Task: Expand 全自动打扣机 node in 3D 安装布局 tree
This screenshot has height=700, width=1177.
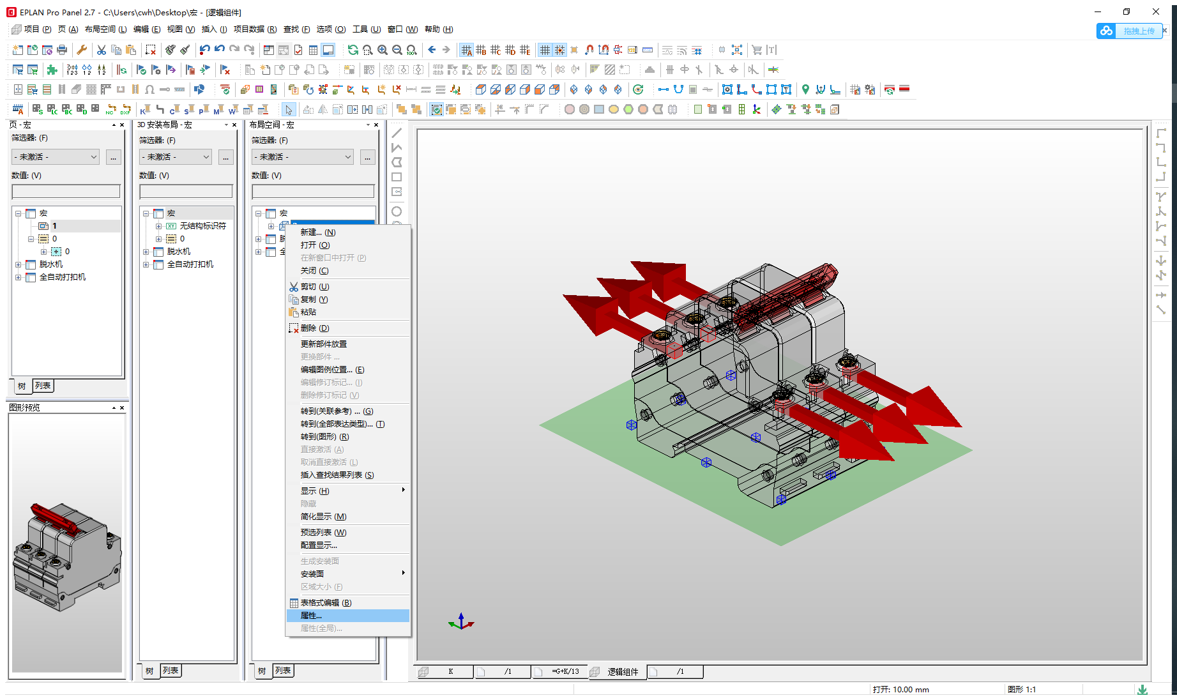Action: pos(146,264)
